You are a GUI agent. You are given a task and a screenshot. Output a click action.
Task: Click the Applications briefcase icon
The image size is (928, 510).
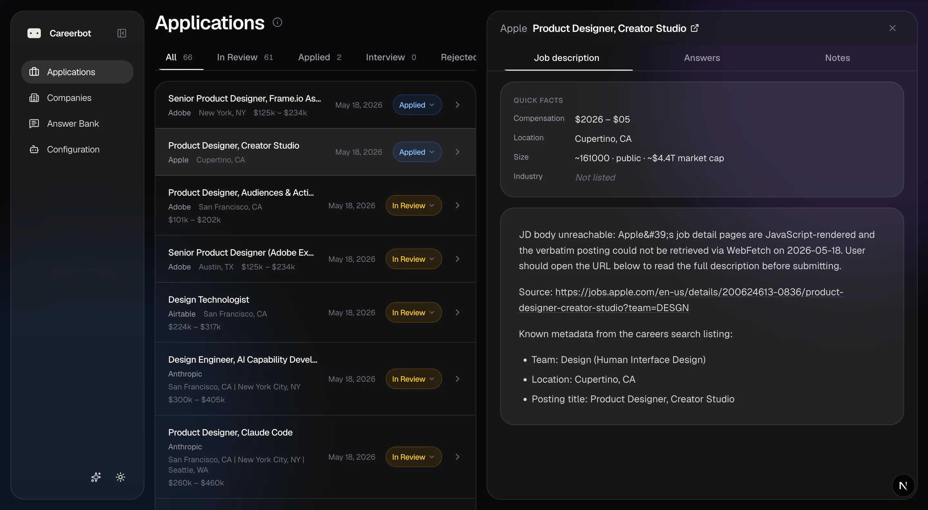tap(34, 72)
